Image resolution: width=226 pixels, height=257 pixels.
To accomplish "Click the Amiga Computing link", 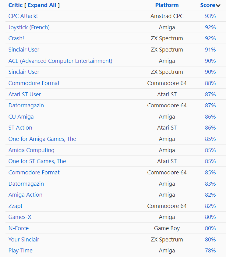I will [31, 150].
